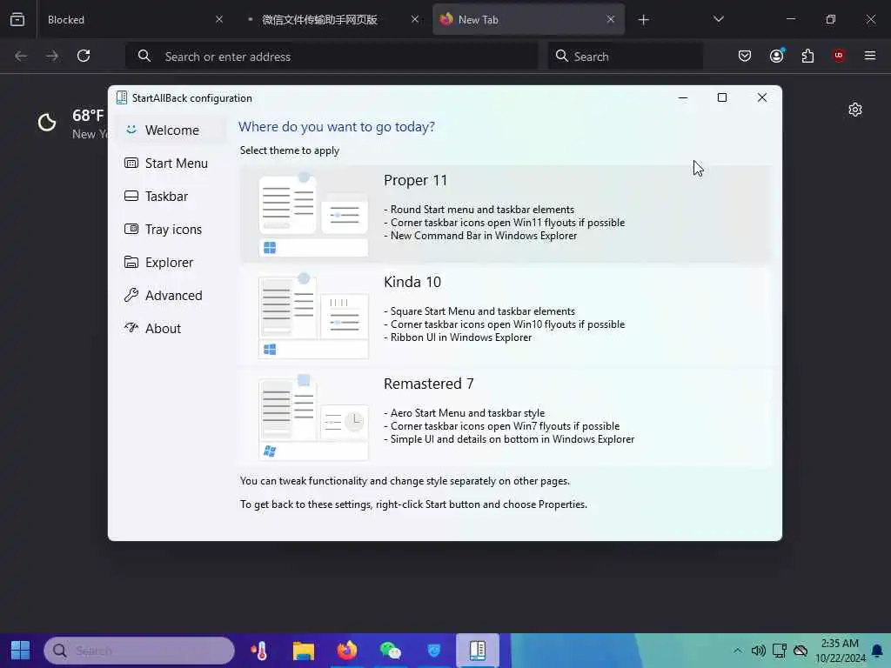Click the StartAllBack taskbar icon
The image size is (891, 668).
pyautogui.click(x=478, y=651)
